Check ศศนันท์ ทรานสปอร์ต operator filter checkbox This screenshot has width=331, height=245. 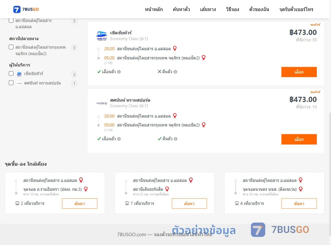click(x=11, y=83)
